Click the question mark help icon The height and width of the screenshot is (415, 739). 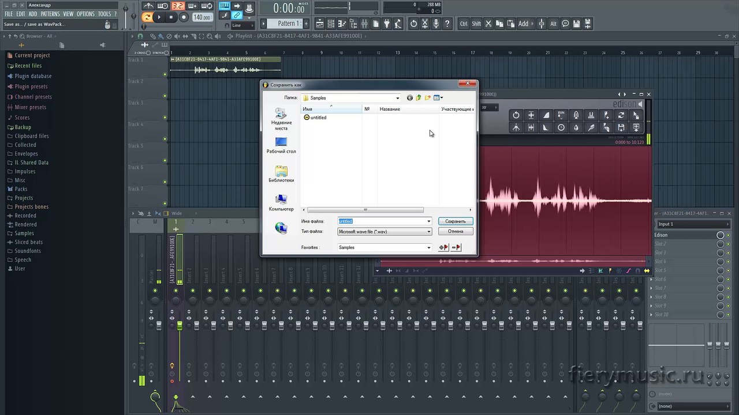(x=447, y=24)
